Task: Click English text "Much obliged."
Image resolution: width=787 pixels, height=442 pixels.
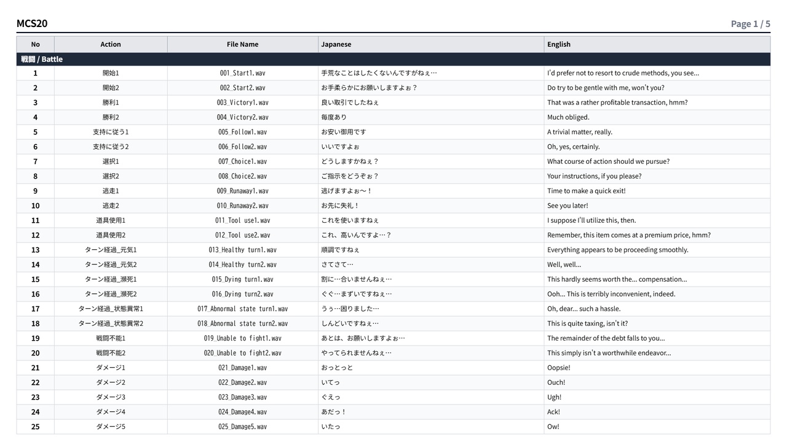Action: coord(568,117)
